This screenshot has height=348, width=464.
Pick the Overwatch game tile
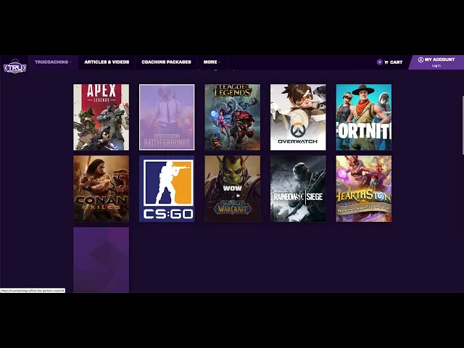(x=298, y=117)
